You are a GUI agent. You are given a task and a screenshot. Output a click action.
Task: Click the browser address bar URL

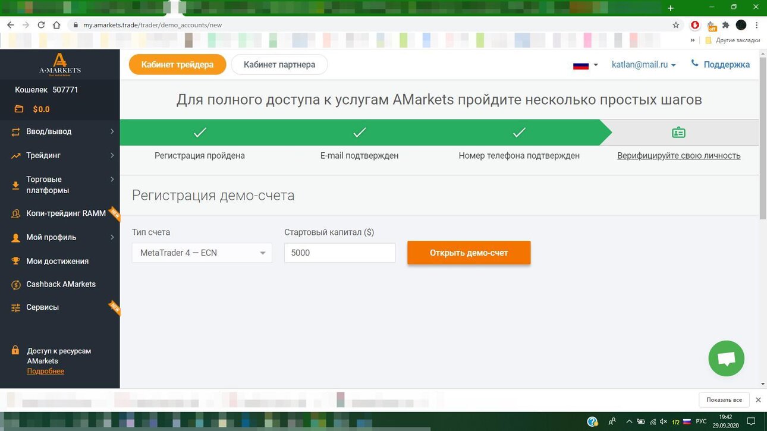pos(152,26)
